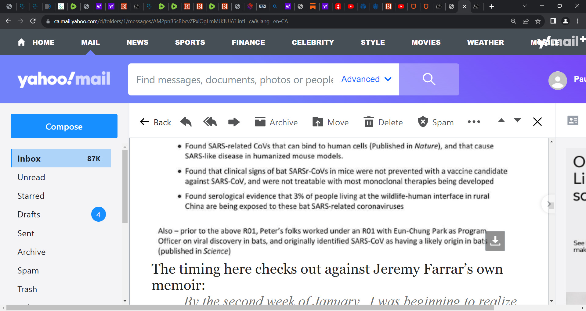Go to previous message with up arrow
Image resolution: width=586 pixels, height=311 pixels.
pyautogui.click(x=501, y=120)
